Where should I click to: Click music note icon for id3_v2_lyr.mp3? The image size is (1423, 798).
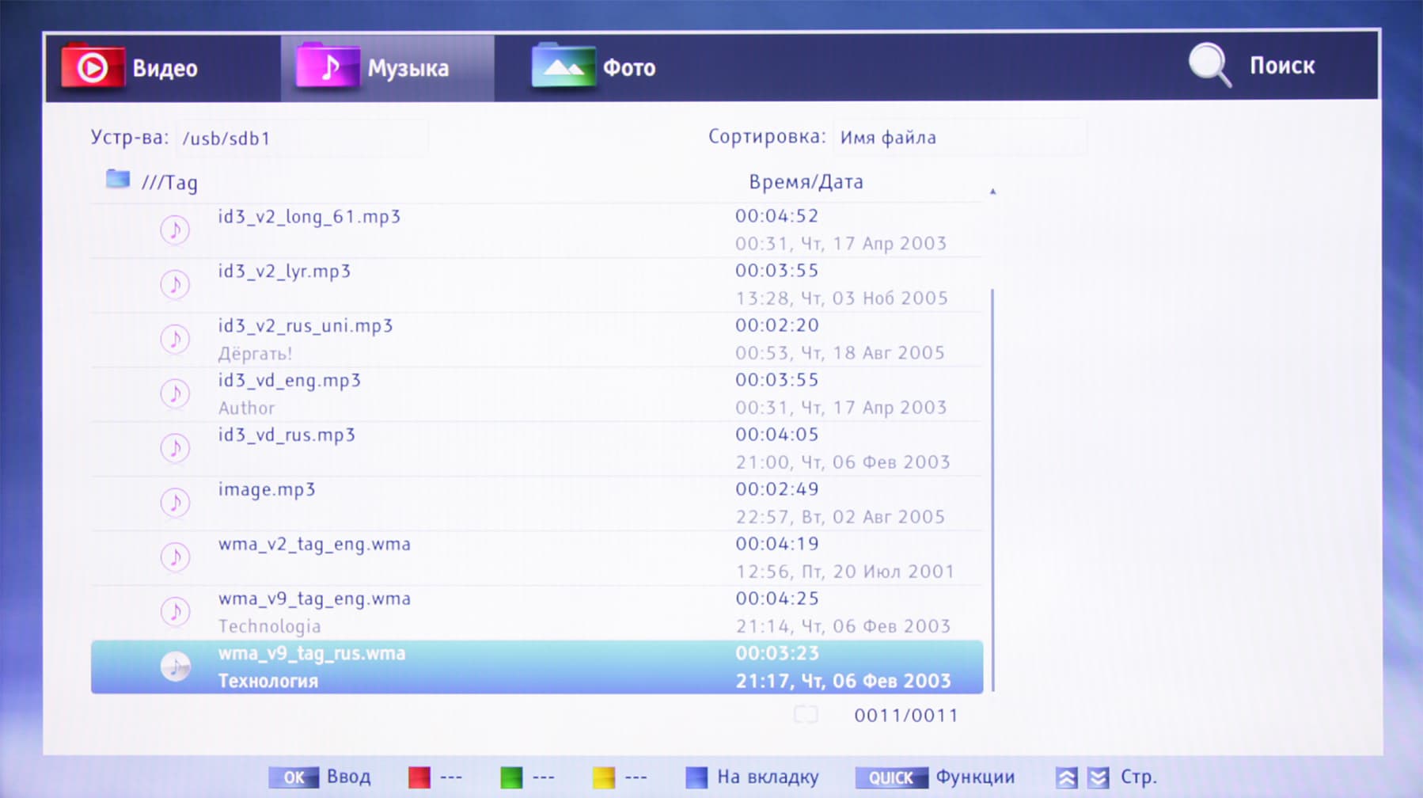pos(175,284)
